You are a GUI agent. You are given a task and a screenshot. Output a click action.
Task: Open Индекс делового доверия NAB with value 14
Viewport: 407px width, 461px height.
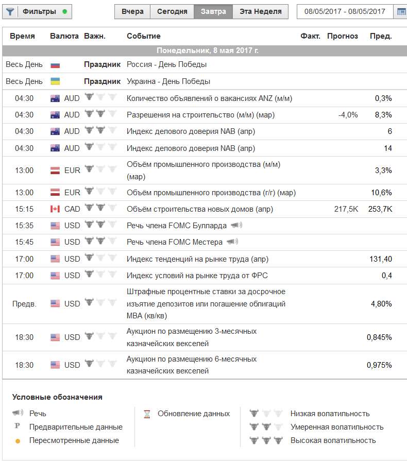[191, 148]
